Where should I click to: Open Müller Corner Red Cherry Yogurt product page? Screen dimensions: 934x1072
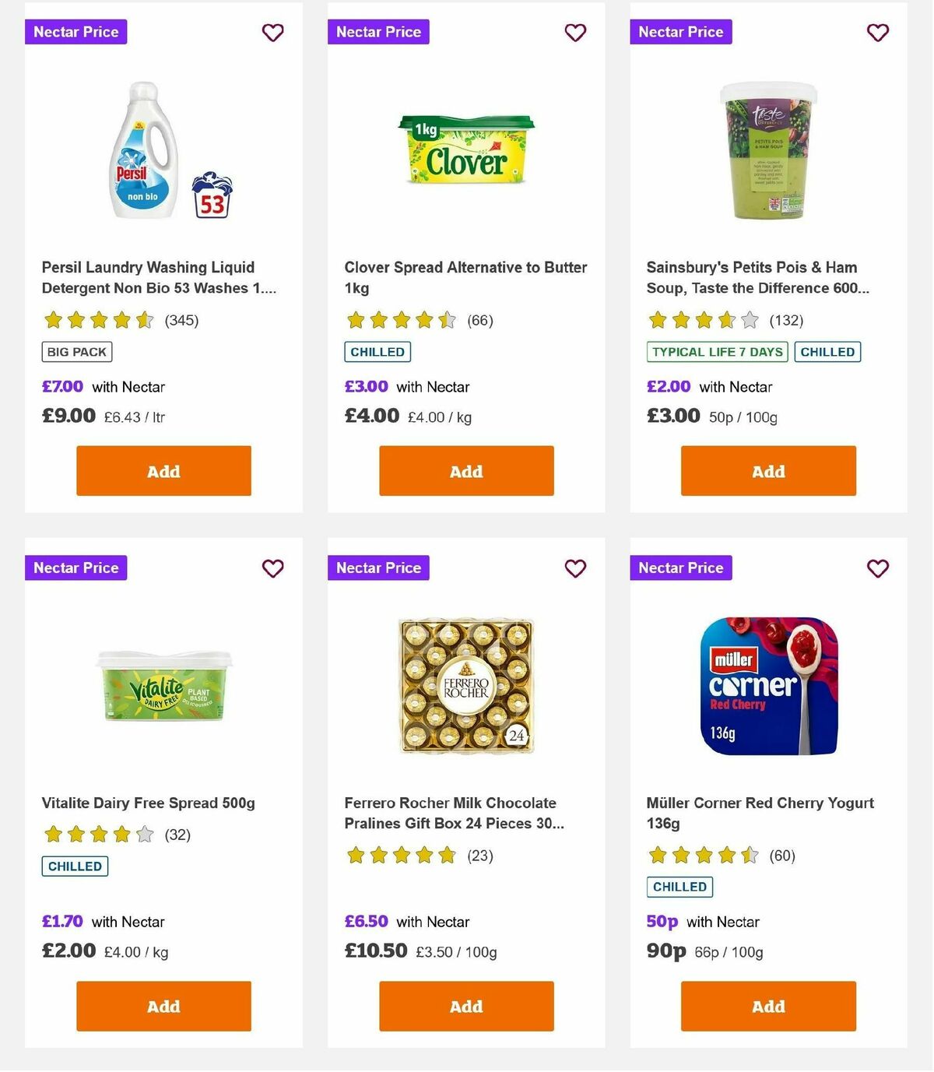pos(760,813)
